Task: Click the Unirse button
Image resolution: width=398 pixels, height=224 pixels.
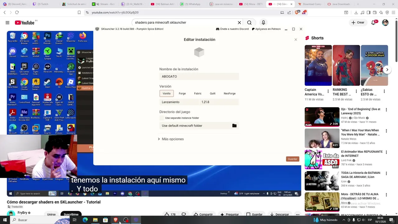Action: 51,214
